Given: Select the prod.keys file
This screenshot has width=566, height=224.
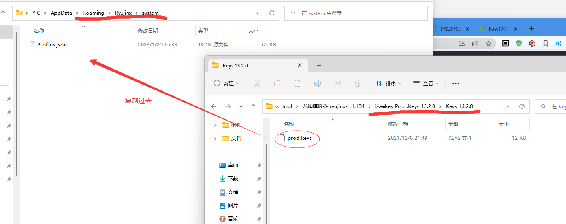Looking at the screenshot, I should (300, 138).
